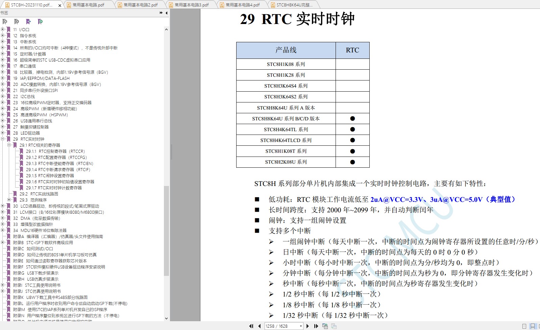Click the STC8H4K64TL 系列 table cell
This screenshot has height=330, width=540.
(x=286, y=129)
